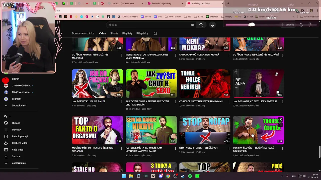Open ADMIN itsterez.cz bookmark
This screenshot has width=321, height=180.
pyautogui.click(x=128, y=17)
